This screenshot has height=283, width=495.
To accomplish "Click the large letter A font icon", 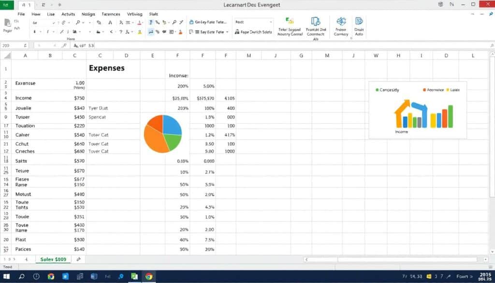I will point(110,22).
